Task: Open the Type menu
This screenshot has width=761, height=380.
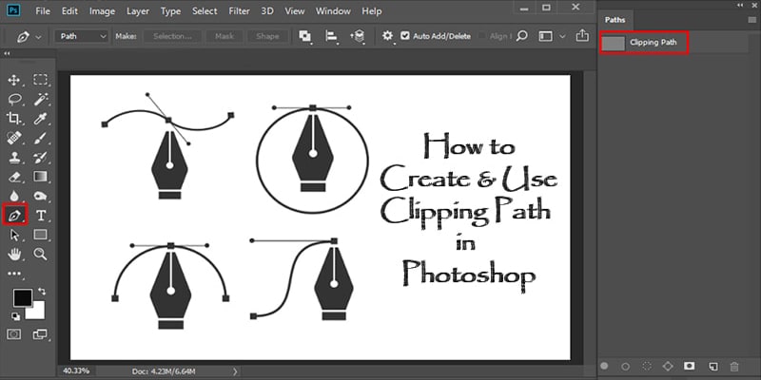Action: coord(171,10)
